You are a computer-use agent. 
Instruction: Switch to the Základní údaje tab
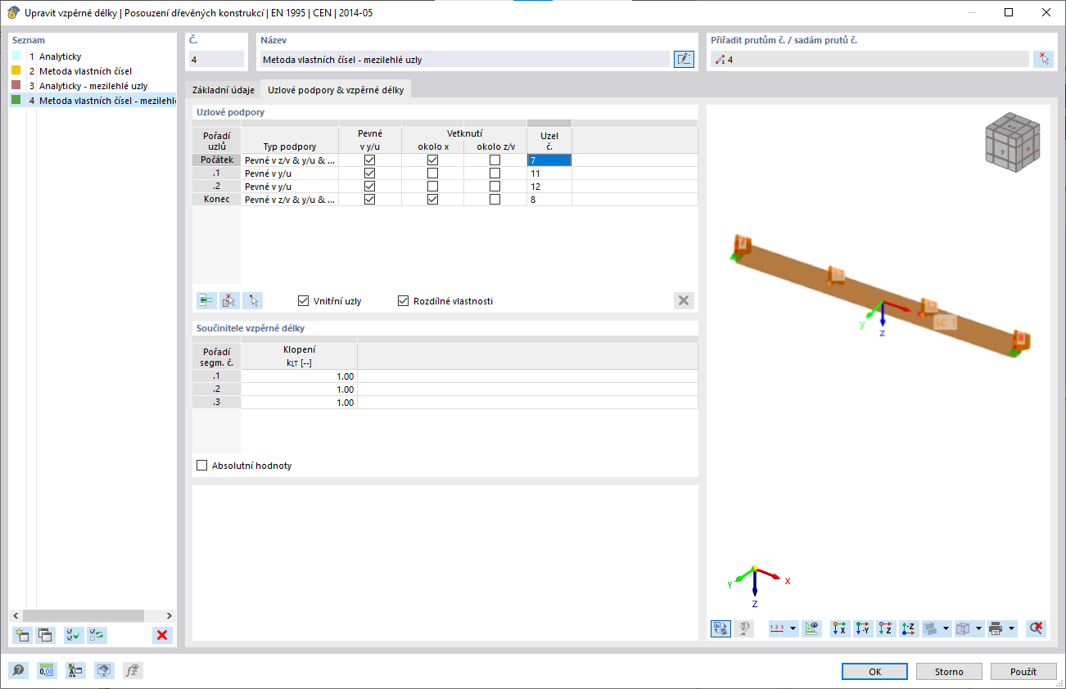[223, 90]
